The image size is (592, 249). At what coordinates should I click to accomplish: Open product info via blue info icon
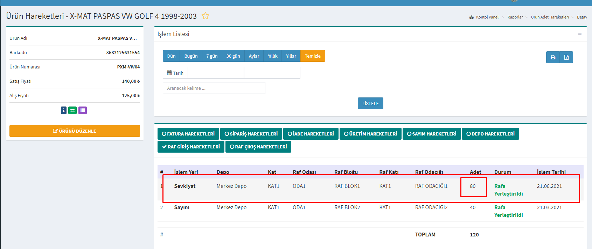tap(63, 110)
